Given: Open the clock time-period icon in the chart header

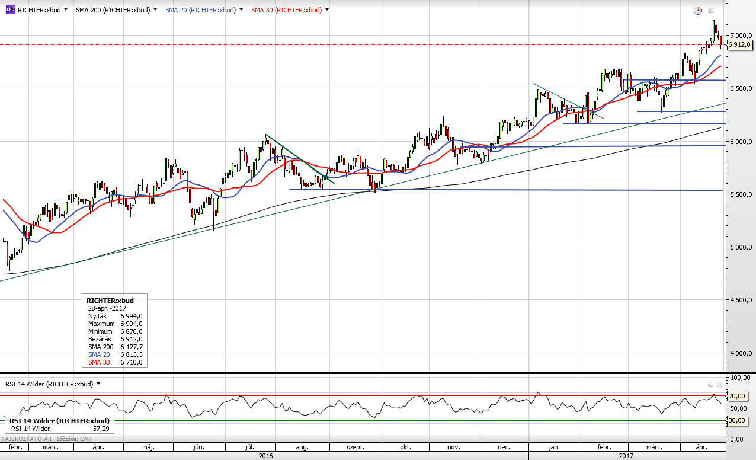Looking at the screenshot, I should click(x=698, y=10).
